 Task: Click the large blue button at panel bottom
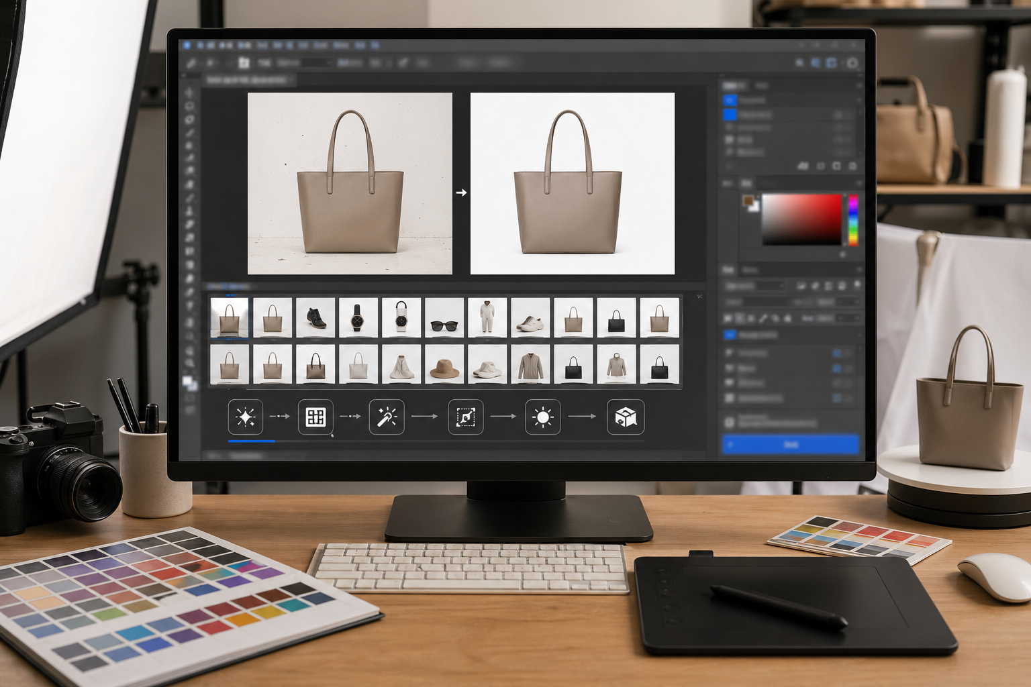pos(790,444)
